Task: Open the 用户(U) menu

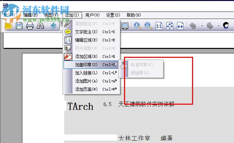Action: [x=92, y=15]
